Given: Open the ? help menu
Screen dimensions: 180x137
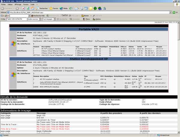Looking at the screenshot, I should [x=37, y=4].
